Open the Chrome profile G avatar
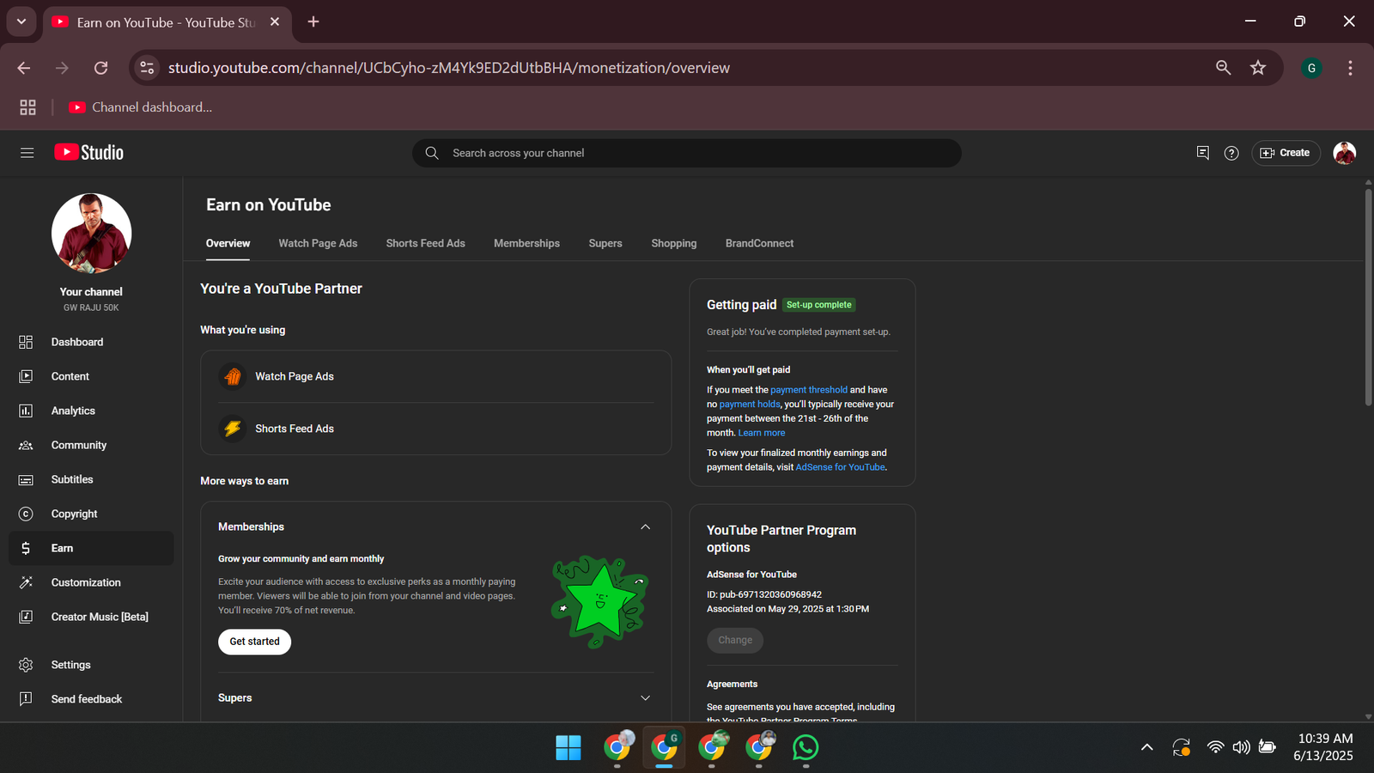 [1311, 68]
